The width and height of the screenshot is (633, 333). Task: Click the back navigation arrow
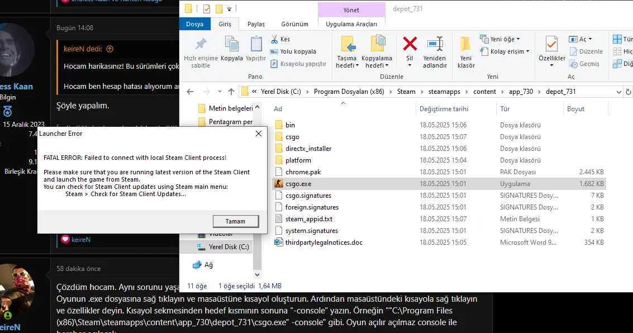tap(190, 92)
